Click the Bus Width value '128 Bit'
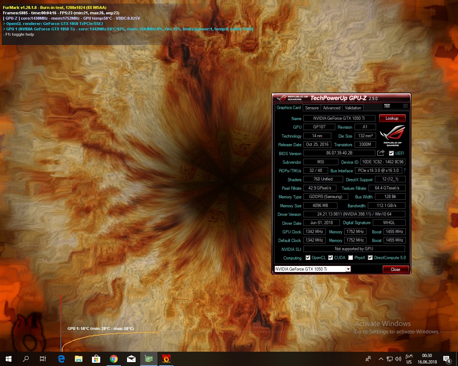The image size is (458, 366). pyautogui.click(x=390, y=197)
